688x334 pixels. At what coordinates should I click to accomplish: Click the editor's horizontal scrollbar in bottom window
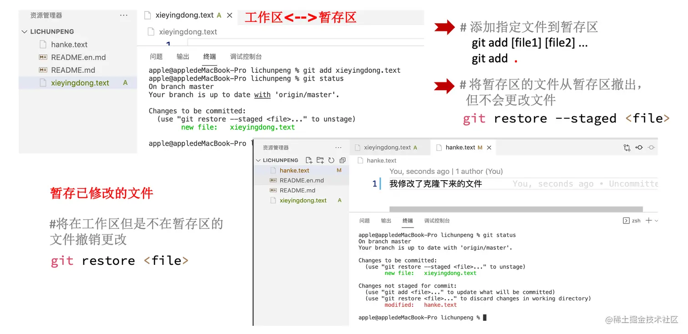tap(516, 209)
